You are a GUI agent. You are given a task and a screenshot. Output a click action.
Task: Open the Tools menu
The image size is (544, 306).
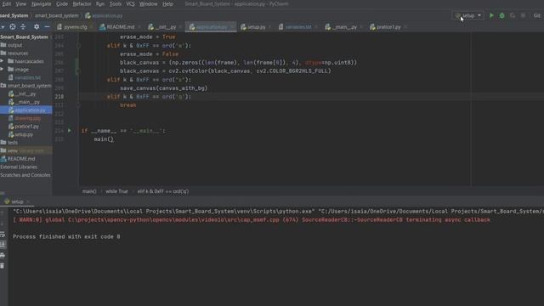(x=116, y=4)
